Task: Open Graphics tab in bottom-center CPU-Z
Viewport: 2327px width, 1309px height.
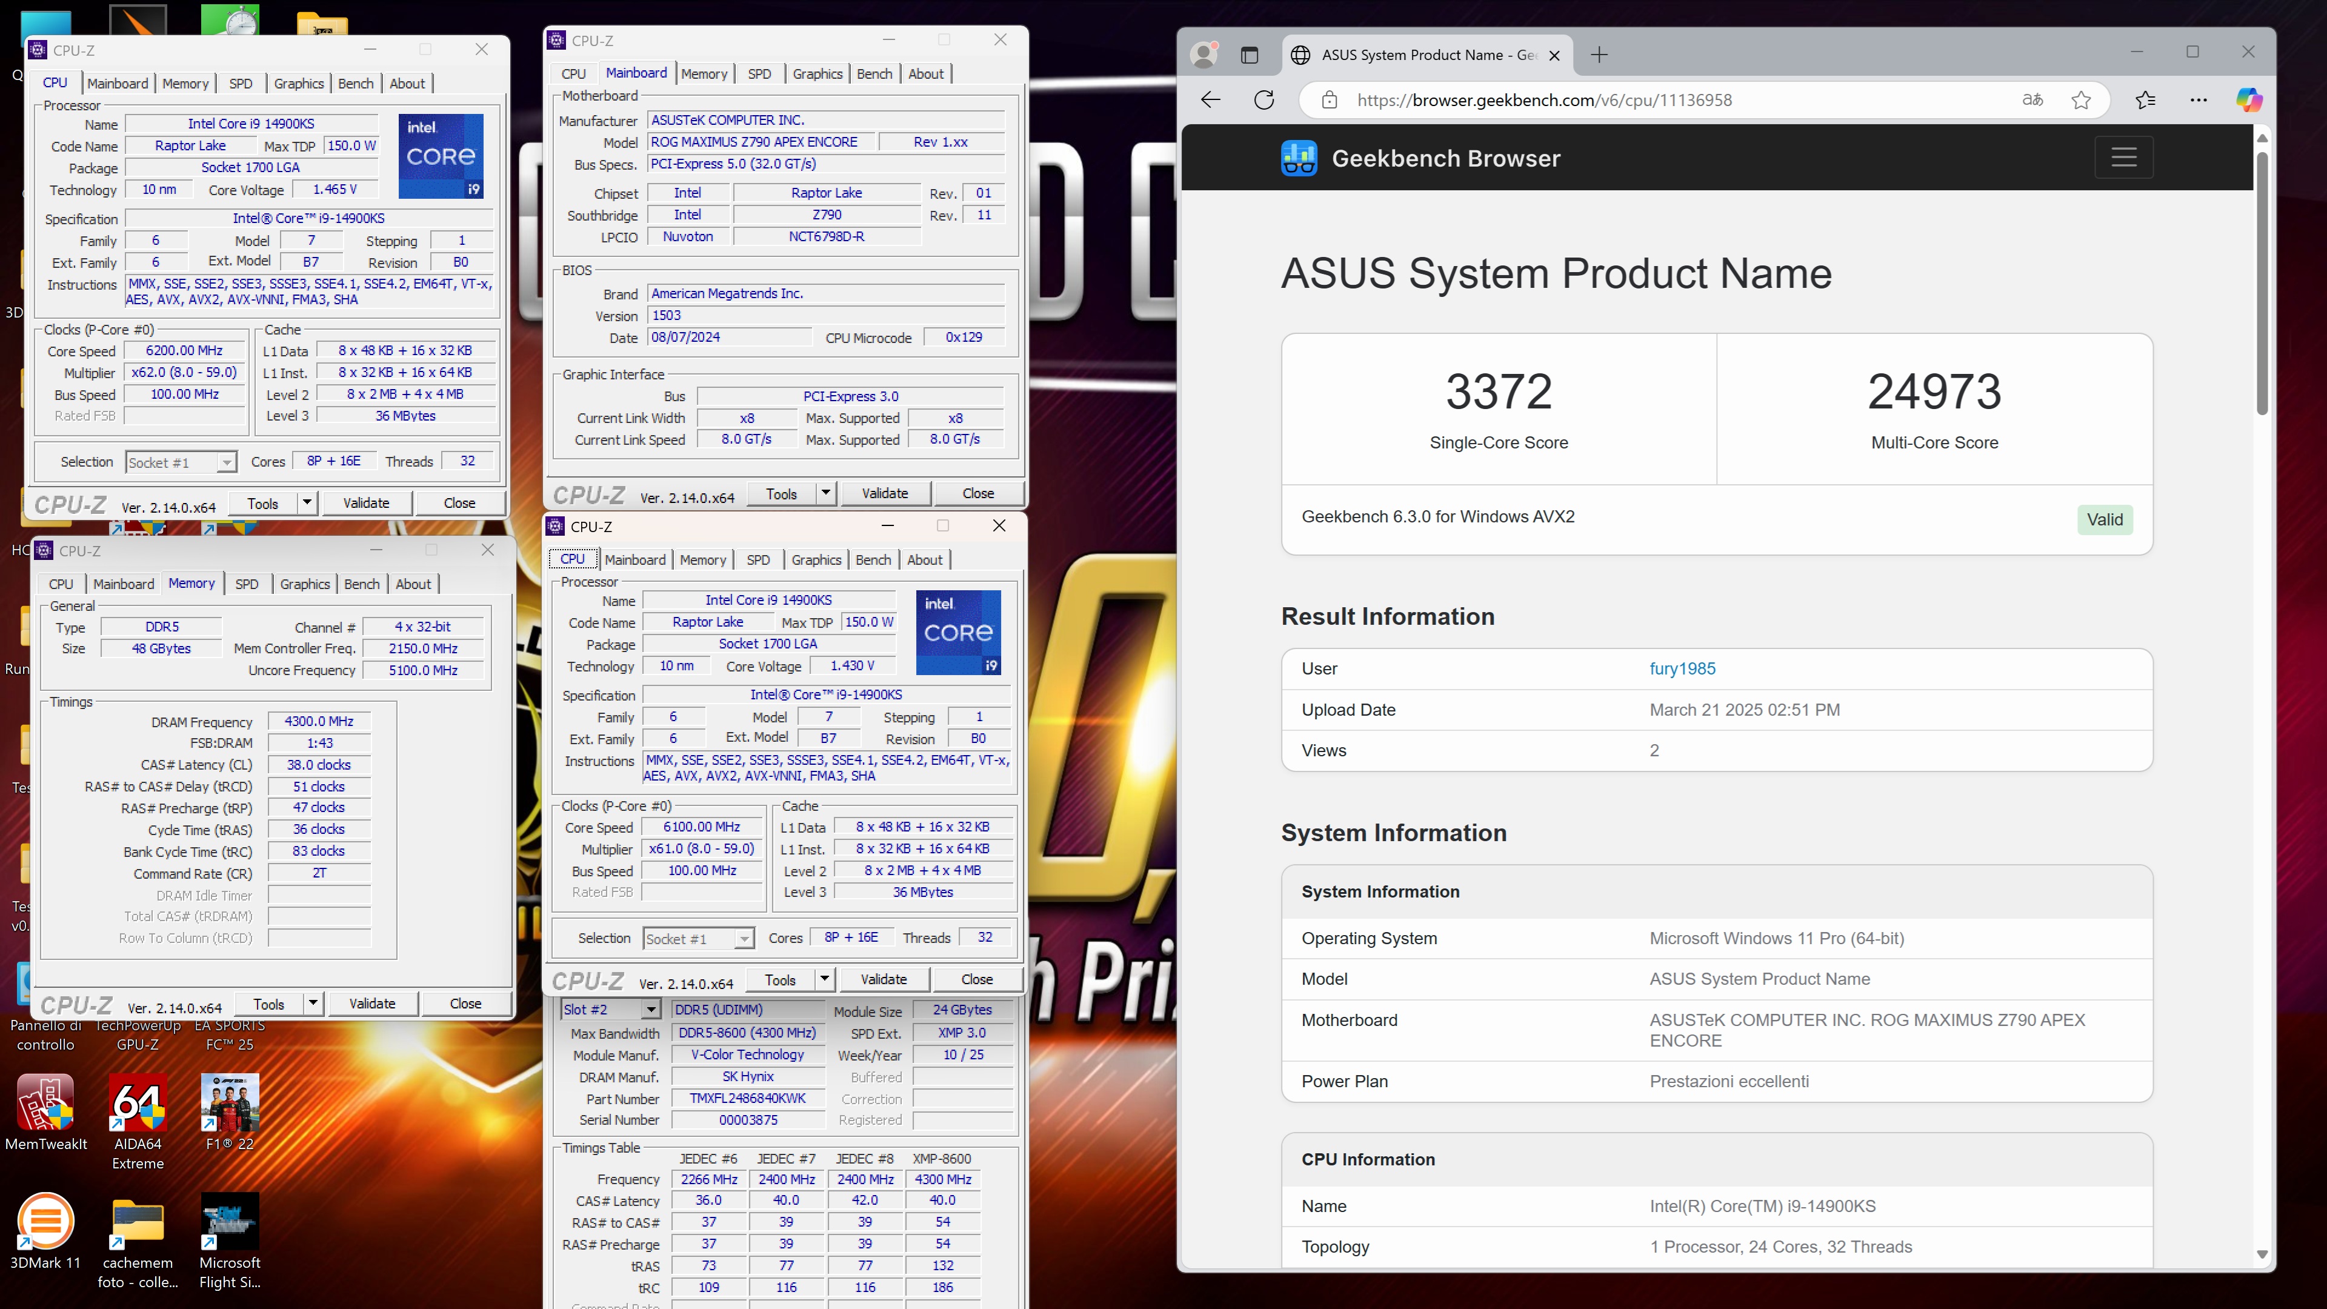Action: point(817,560)
